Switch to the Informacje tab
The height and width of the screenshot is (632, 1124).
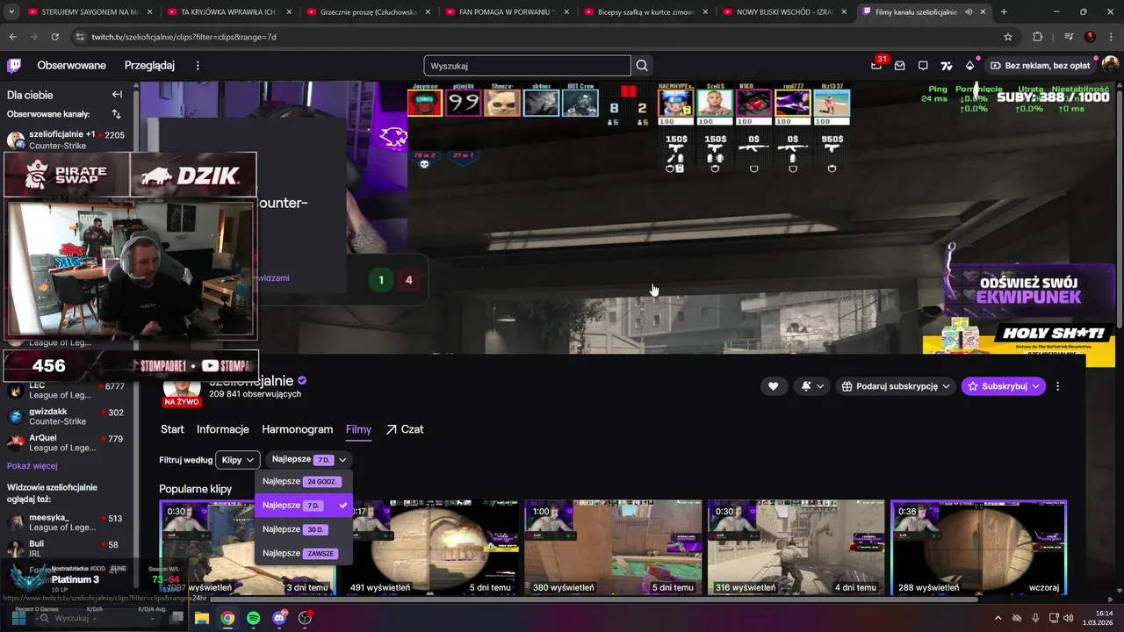pos(223,429)
